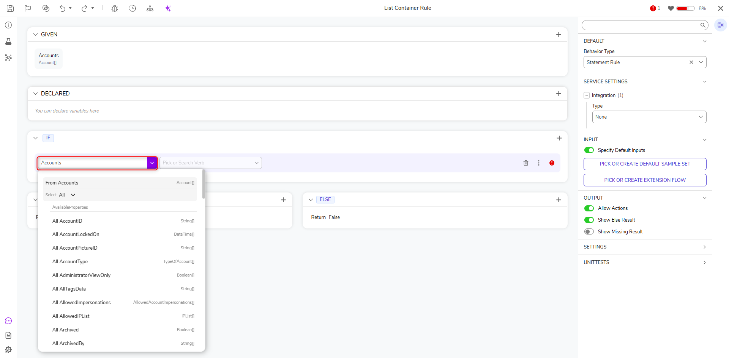Select All Archived property
729x358 pixels.
point(123,330)
